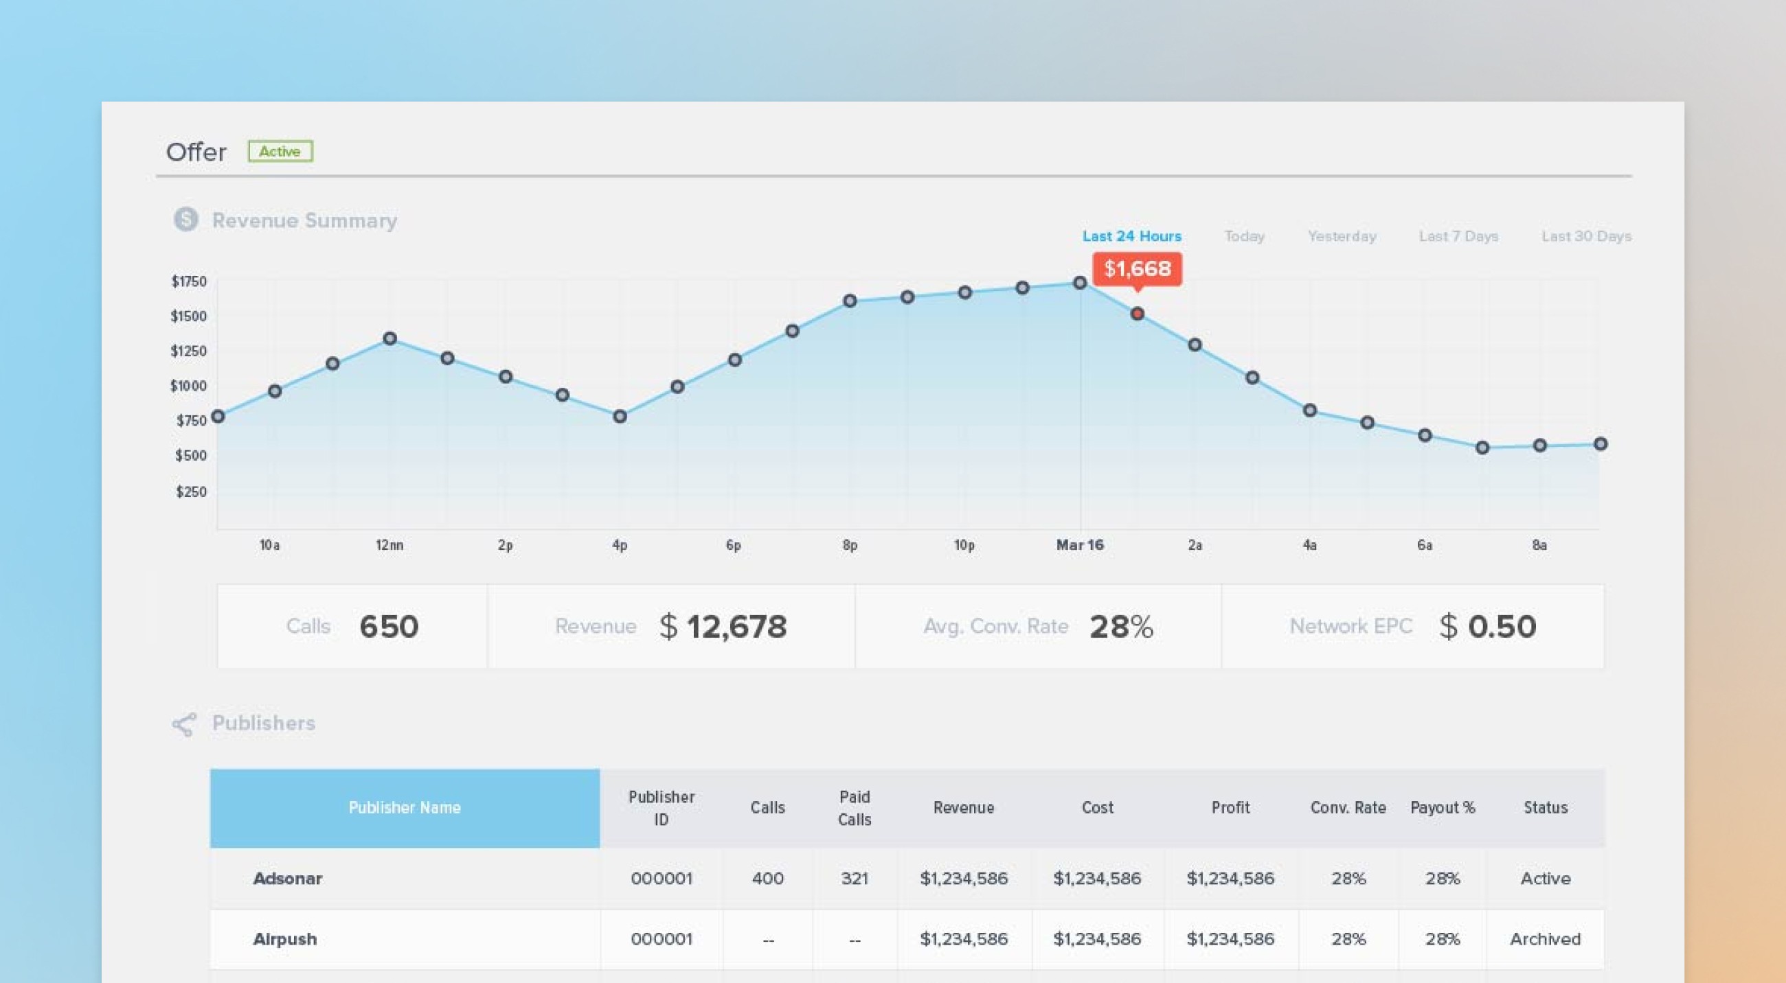1786x983 pixels.
Task: Click the last data point on chart
Action: 1601,444
